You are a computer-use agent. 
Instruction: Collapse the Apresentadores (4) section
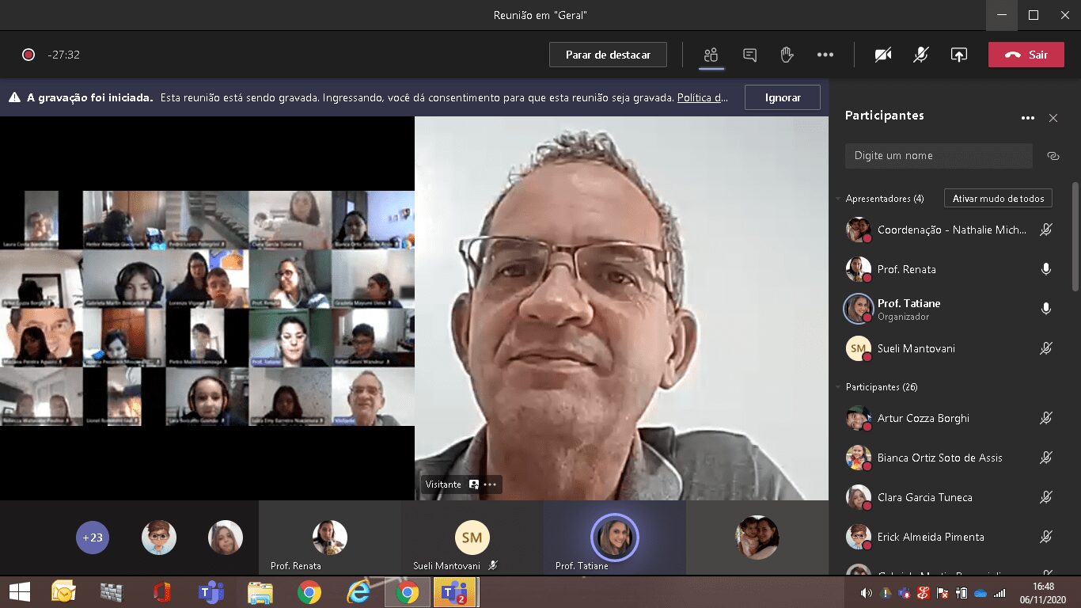point(838,199)
